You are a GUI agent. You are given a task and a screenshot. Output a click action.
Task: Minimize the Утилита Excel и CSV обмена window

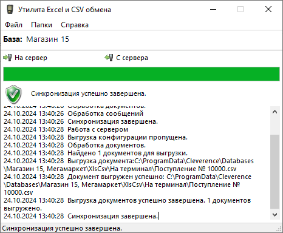pos(213,9)
